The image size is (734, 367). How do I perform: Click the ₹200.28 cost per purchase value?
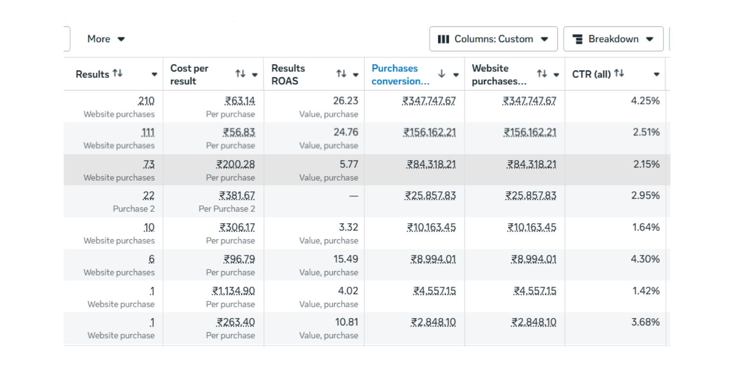point(236,164)
